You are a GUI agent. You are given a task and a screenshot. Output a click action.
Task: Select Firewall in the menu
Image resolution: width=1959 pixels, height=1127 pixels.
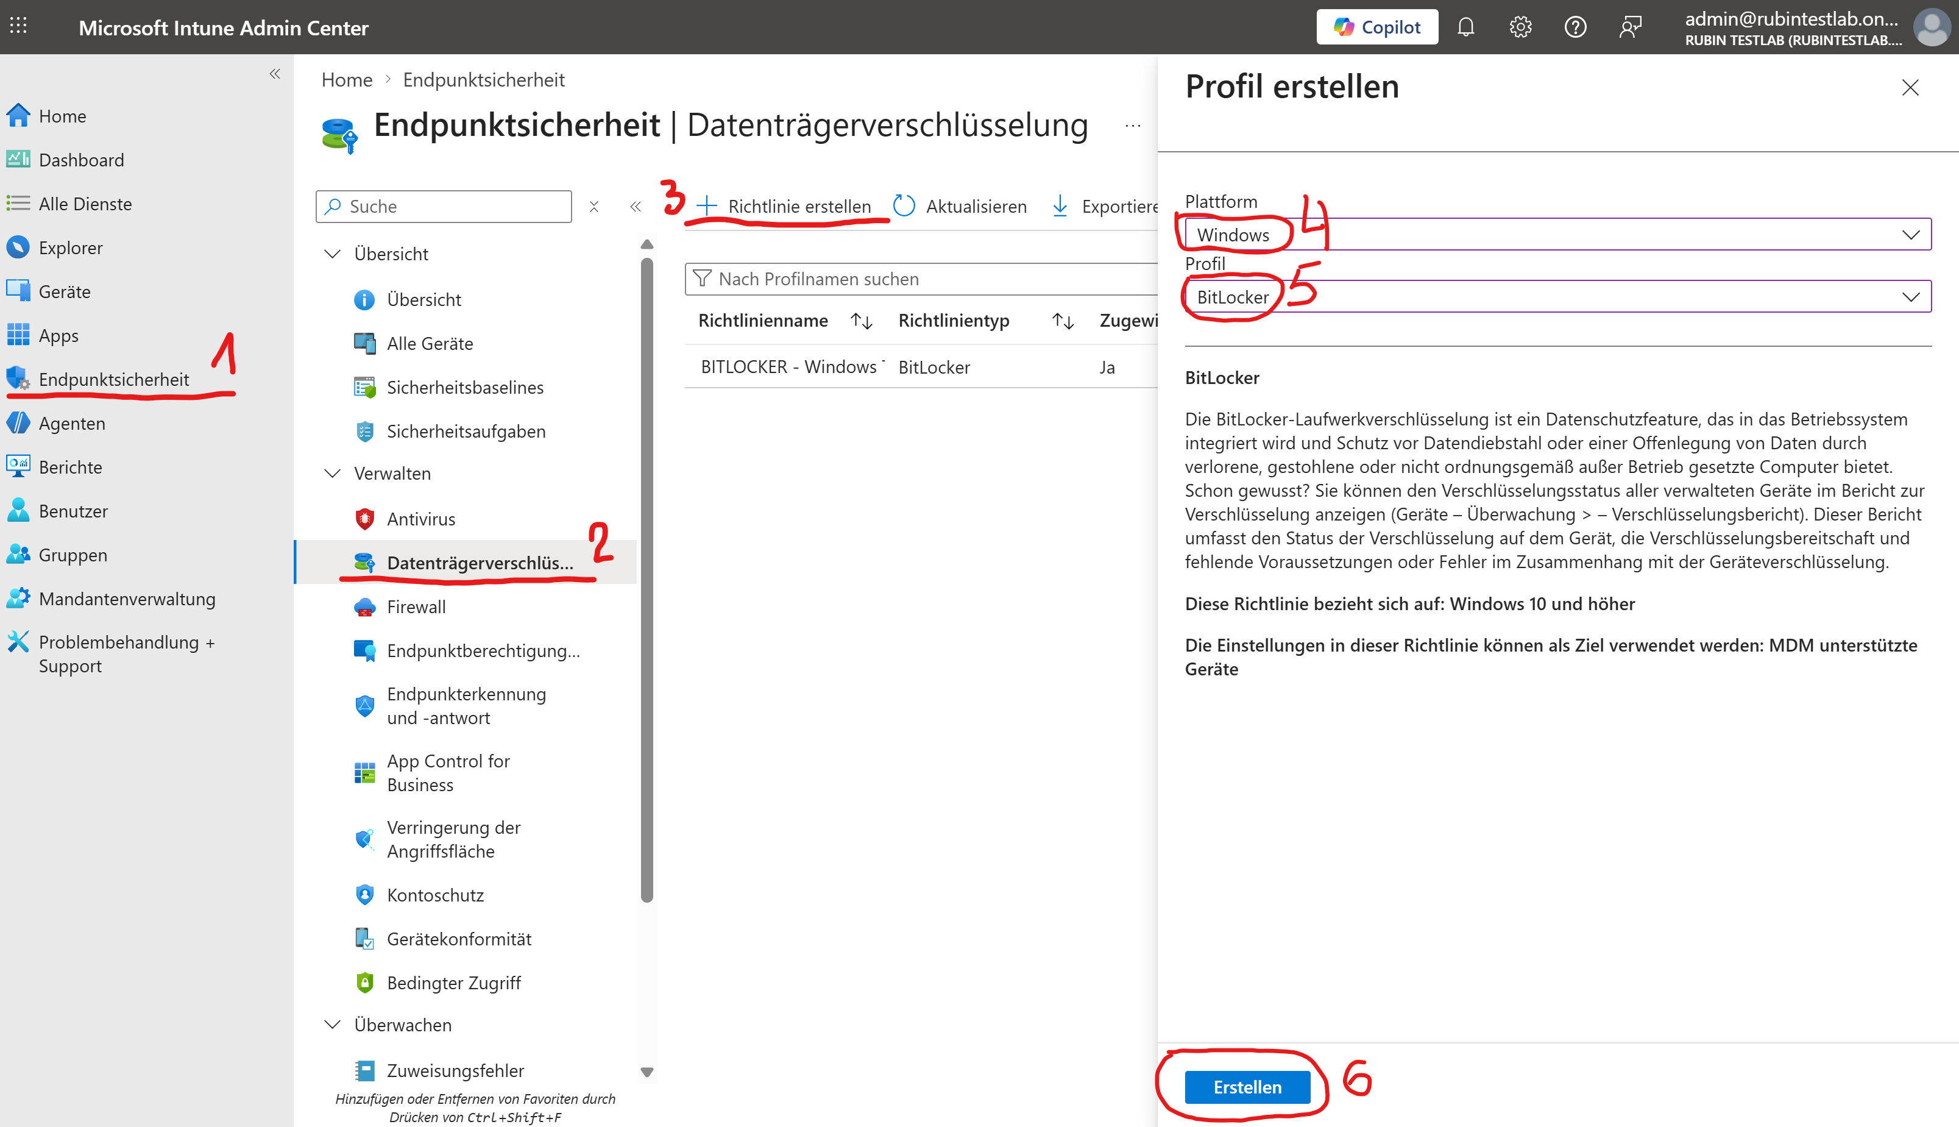pos(416,607)
